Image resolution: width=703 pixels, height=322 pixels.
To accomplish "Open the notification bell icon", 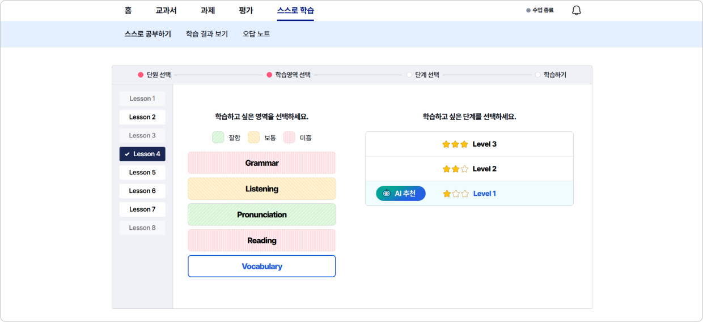I will [577, 10].
